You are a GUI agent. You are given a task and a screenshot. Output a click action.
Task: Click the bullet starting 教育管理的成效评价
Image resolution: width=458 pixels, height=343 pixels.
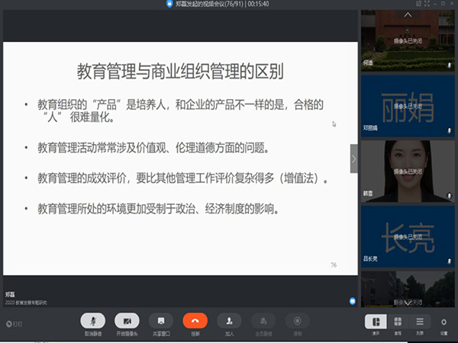click(182, 178)
